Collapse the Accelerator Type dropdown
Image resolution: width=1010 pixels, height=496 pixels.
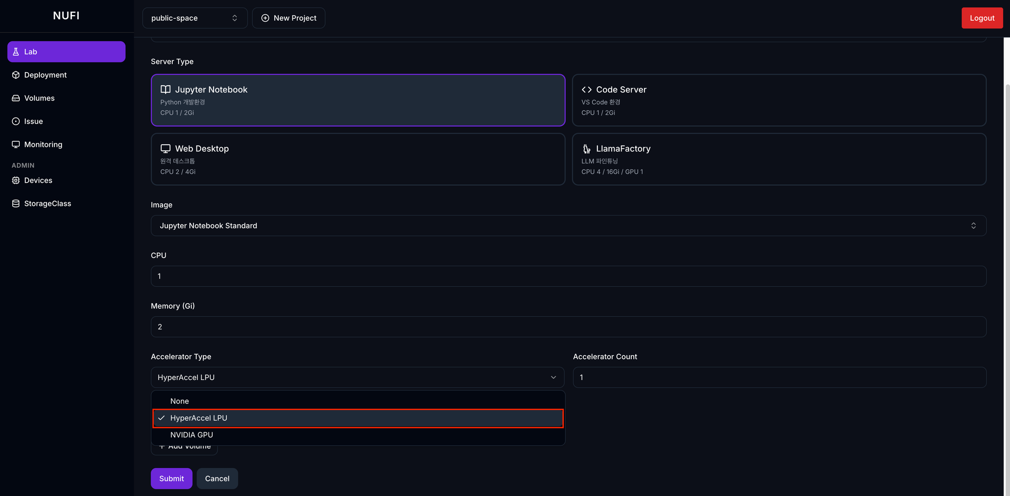(x=357, y=377)
